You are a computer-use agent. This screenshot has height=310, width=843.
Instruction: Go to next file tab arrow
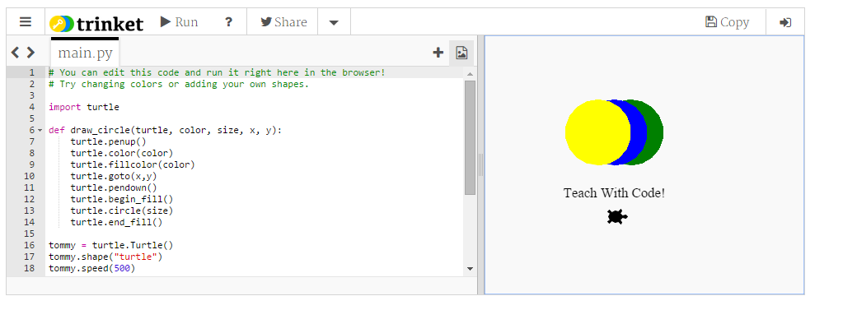point(30,52)
